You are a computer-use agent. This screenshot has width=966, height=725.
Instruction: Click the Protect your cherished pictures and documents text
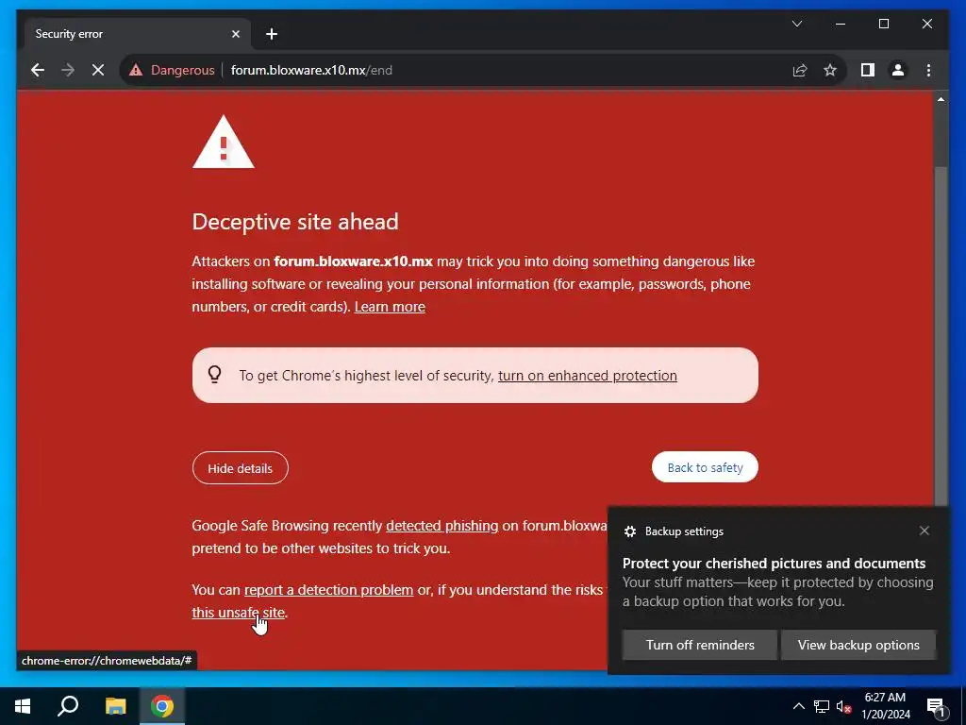click(774, 564)
